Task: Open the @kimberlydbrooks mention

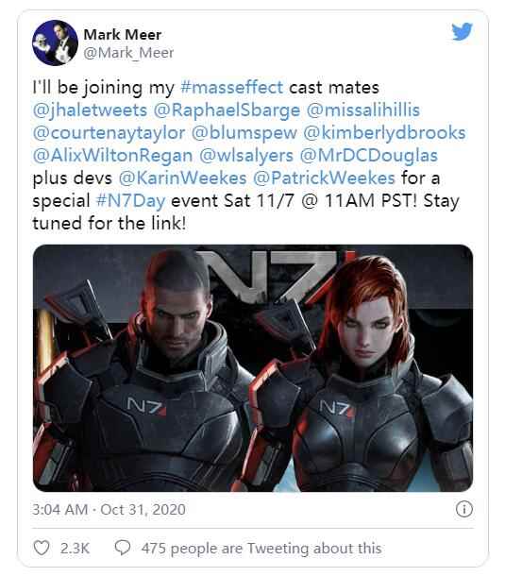Action: 384,133
